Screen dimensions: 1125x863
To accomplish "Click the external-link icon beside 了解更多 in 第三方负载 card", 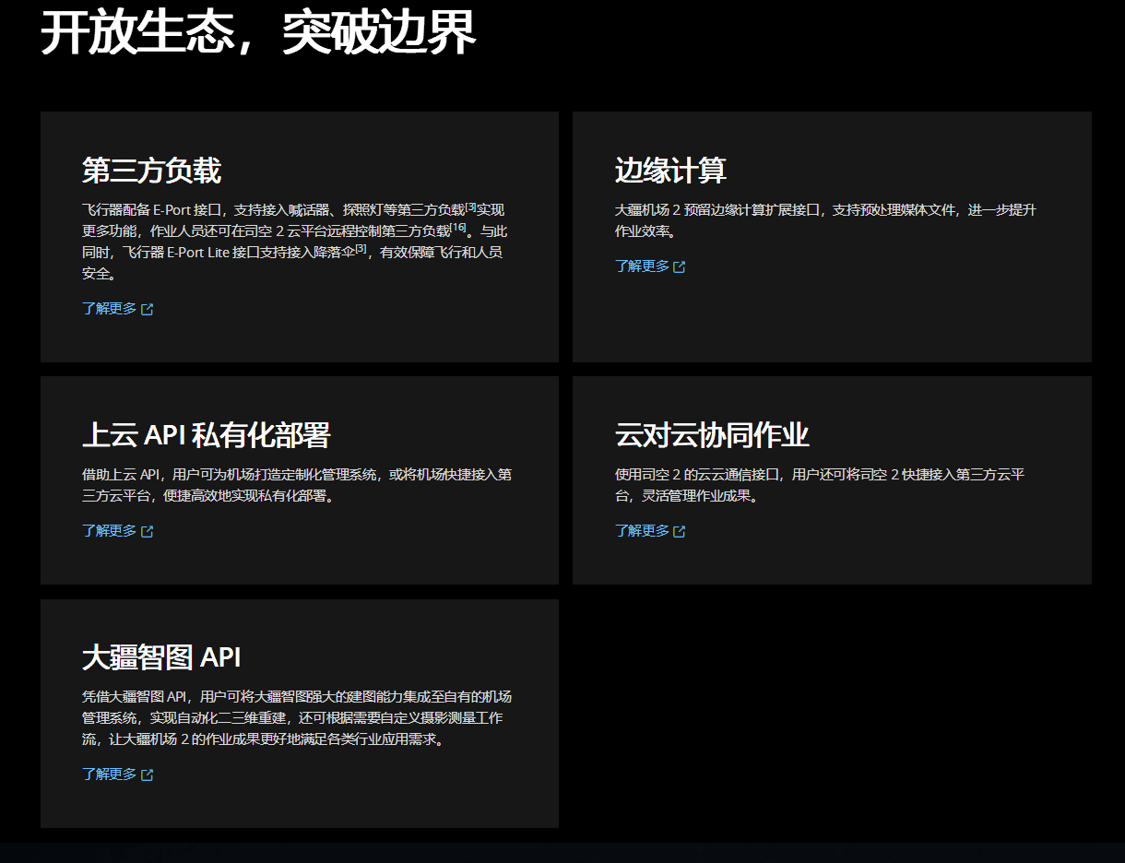I will point(148,309).
